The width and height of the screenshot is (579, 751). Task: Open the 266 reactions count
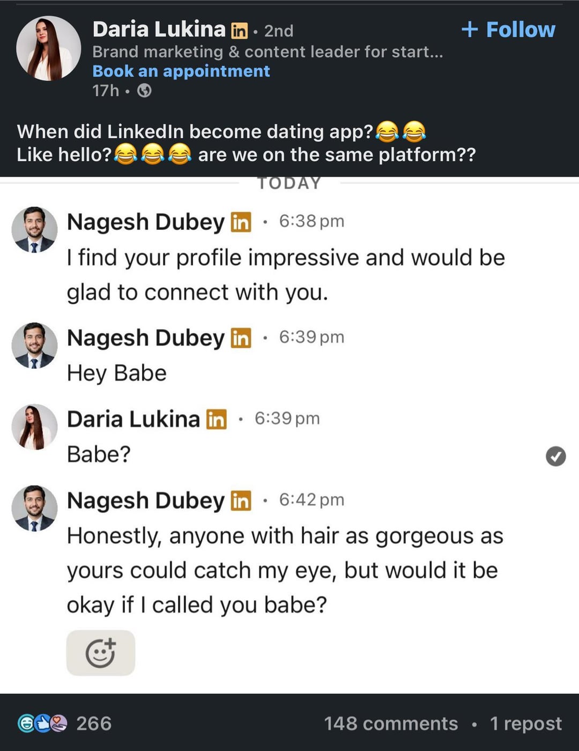coord(94,724)
